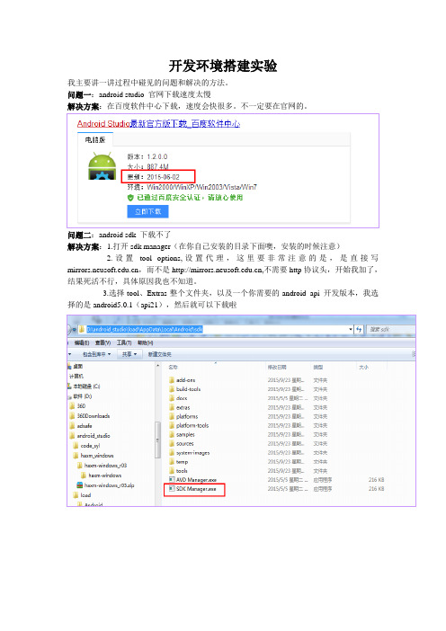Click the blue 立即下载 download button
This screenshot has width=446, height=631.
pos(147,211)
